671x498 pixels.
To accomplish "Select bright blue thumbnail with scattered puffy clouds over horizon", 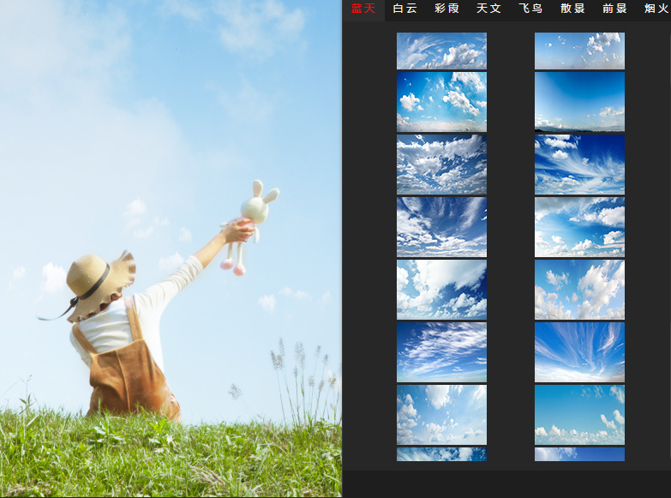I will (x=441, y=102).
